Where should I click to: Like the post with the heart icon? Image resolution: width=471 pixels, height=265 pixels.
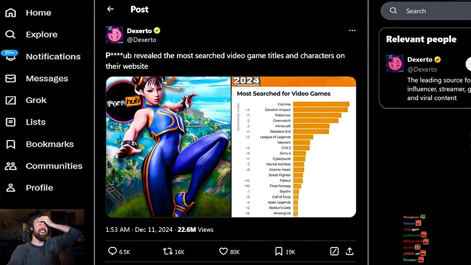[x=223, y=252]
